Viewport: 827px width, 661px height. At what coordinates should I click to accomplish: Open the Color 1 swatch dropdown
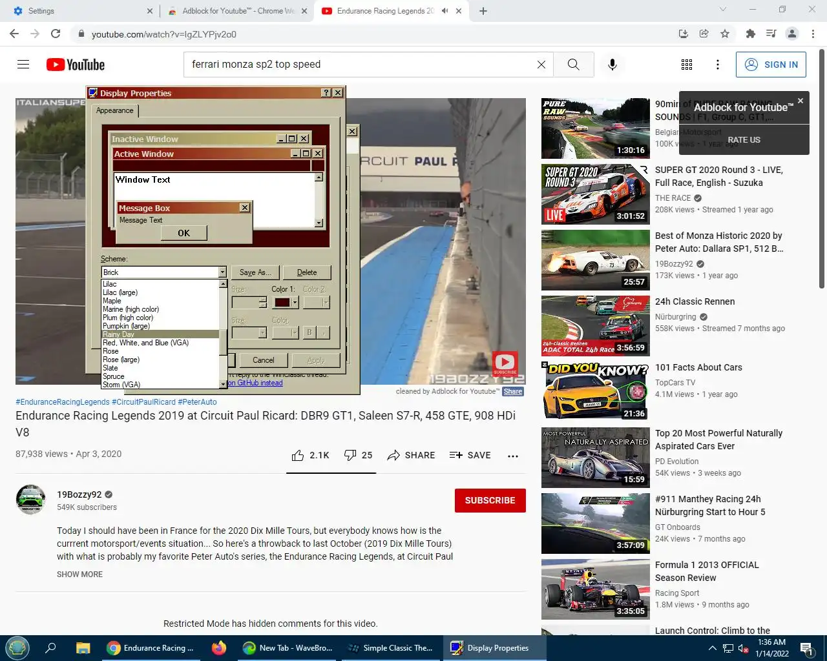295,302
